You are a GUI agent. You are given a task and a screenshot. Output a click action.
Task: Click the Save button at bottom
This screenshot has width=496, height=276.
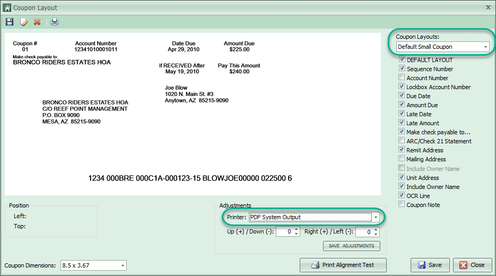point(430,265)
